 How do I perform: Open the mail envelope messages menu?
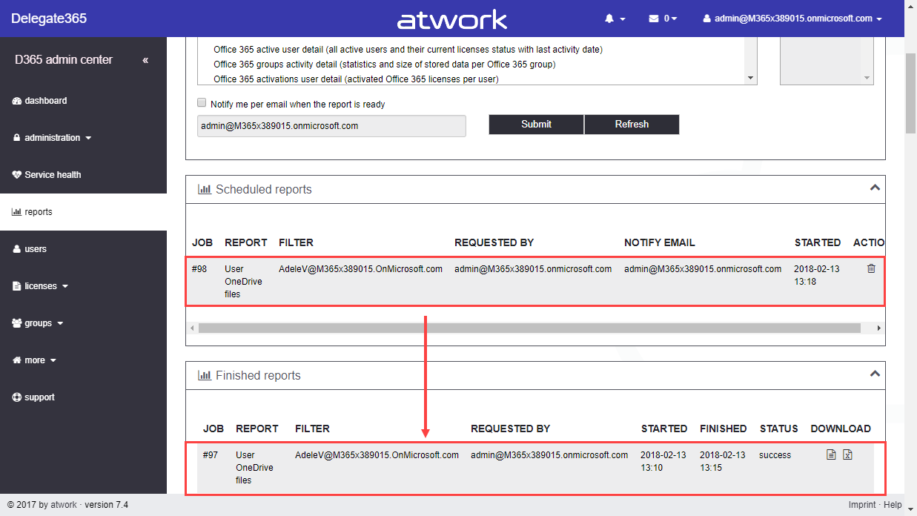(x=663, y=19)
